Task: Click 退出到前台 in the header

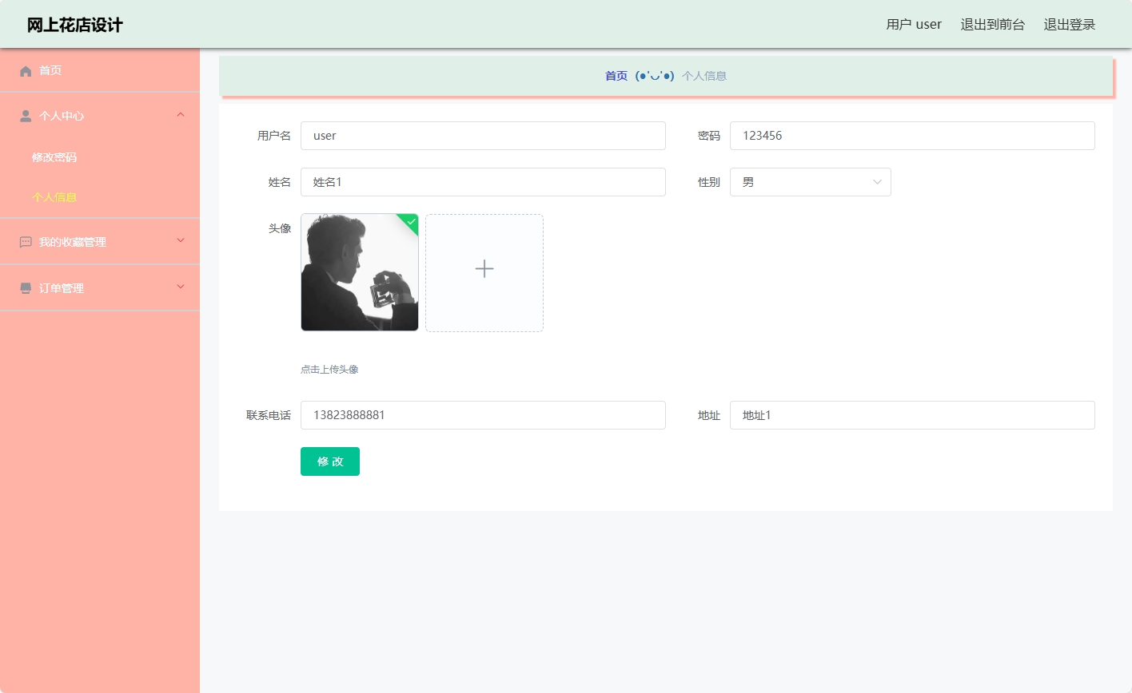Action: click(992, 24)
